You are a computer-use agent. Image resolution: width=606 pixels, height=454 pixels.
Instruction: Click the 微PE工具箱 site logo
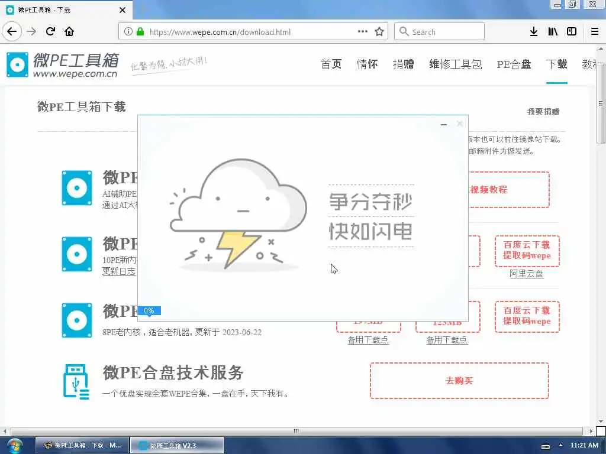pyautogui.click(x=62, y=65)
